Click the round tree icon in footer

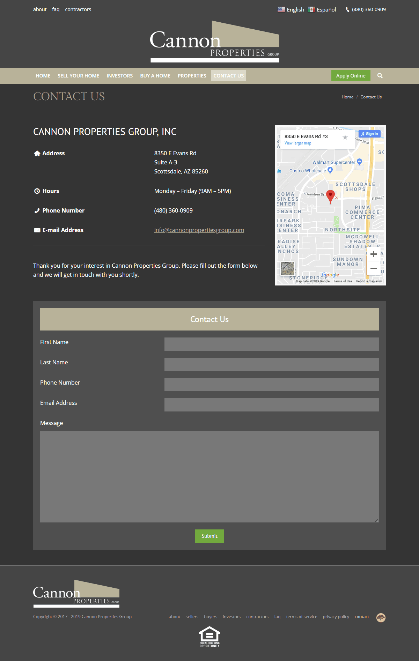tap(381, 617)
